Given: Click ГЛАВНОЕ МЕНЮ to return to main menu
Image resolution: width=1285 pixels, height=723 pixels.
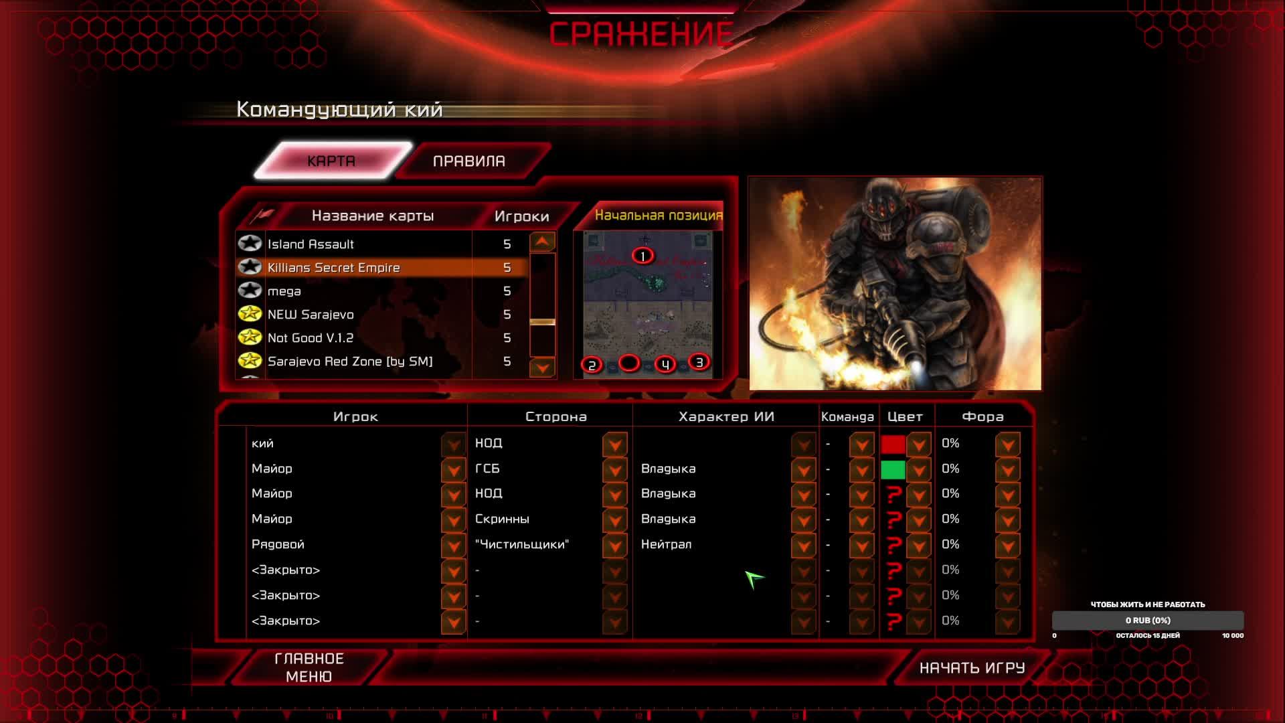Looking at the screenshot, I should [309, 667].
